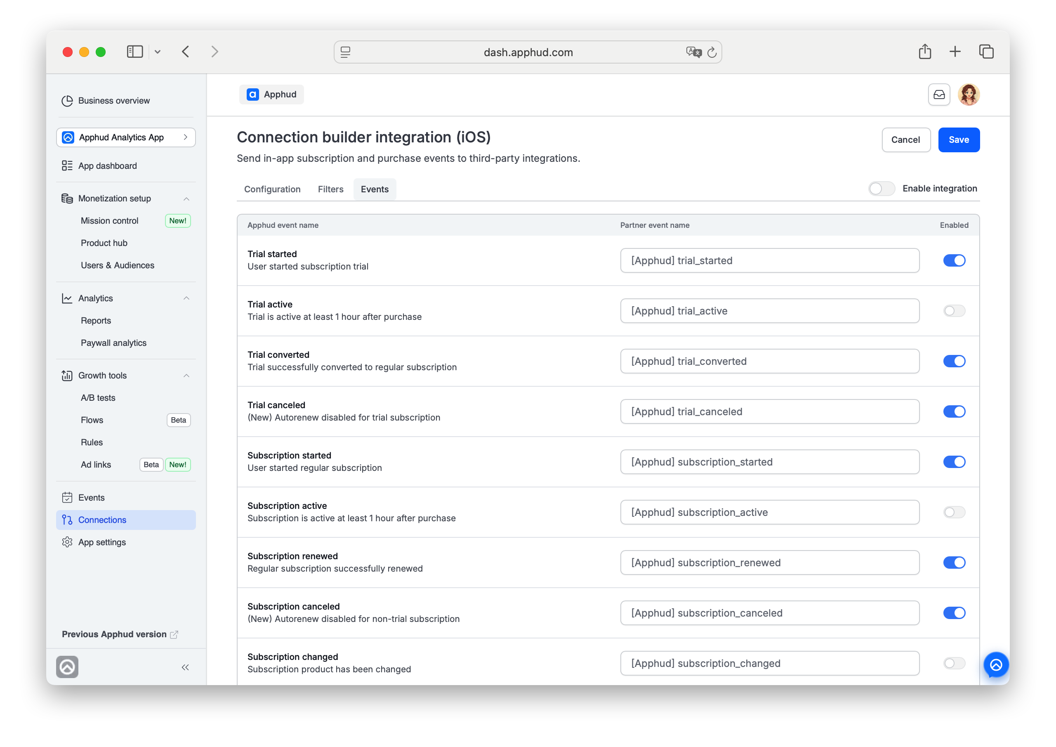Open the Apphud support chat bubble
Viewport: 1056px width, 747px height.
click(996, 664)
